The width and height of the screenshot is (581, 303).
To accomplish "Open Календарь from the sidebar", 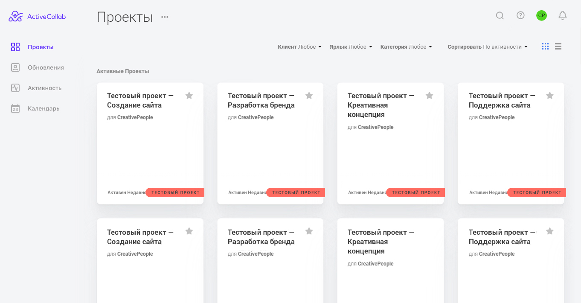I will tap(44, 108).
